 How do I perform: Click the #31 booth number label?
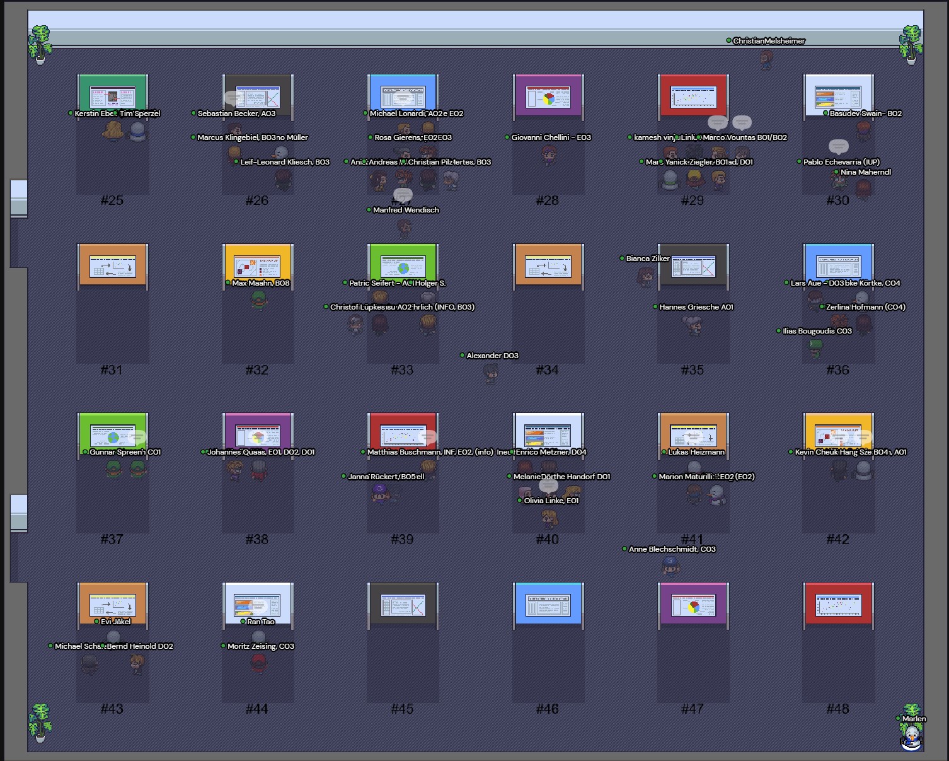pos(112,370)
